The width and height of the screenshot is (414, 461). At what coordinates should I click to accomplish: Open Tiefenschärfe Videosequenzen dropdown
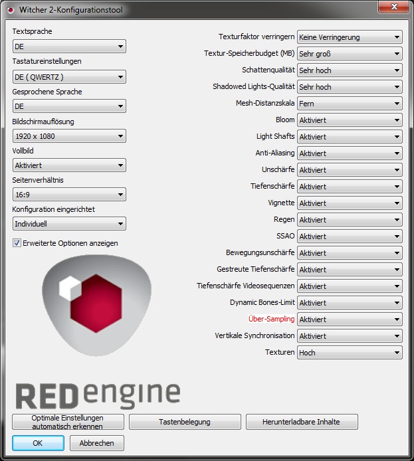pos(350,286)
